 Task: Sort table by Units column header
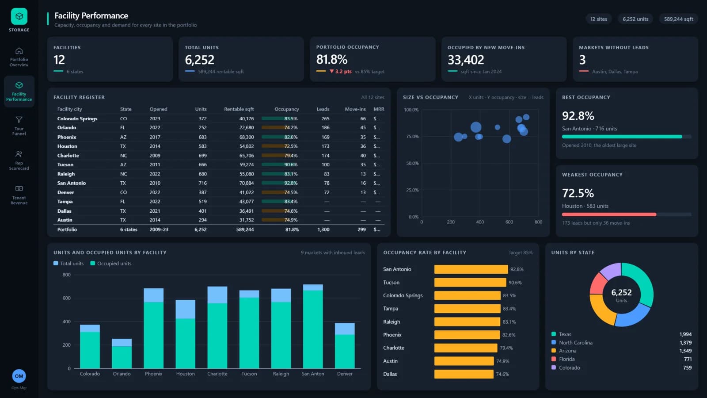[201, 109]
